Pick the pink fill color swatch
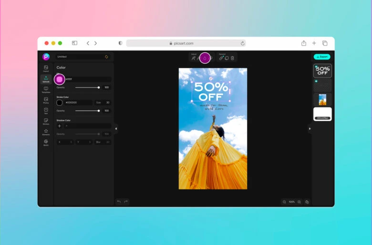The height and width of the screenshot is (245, 372). point(60,79)
